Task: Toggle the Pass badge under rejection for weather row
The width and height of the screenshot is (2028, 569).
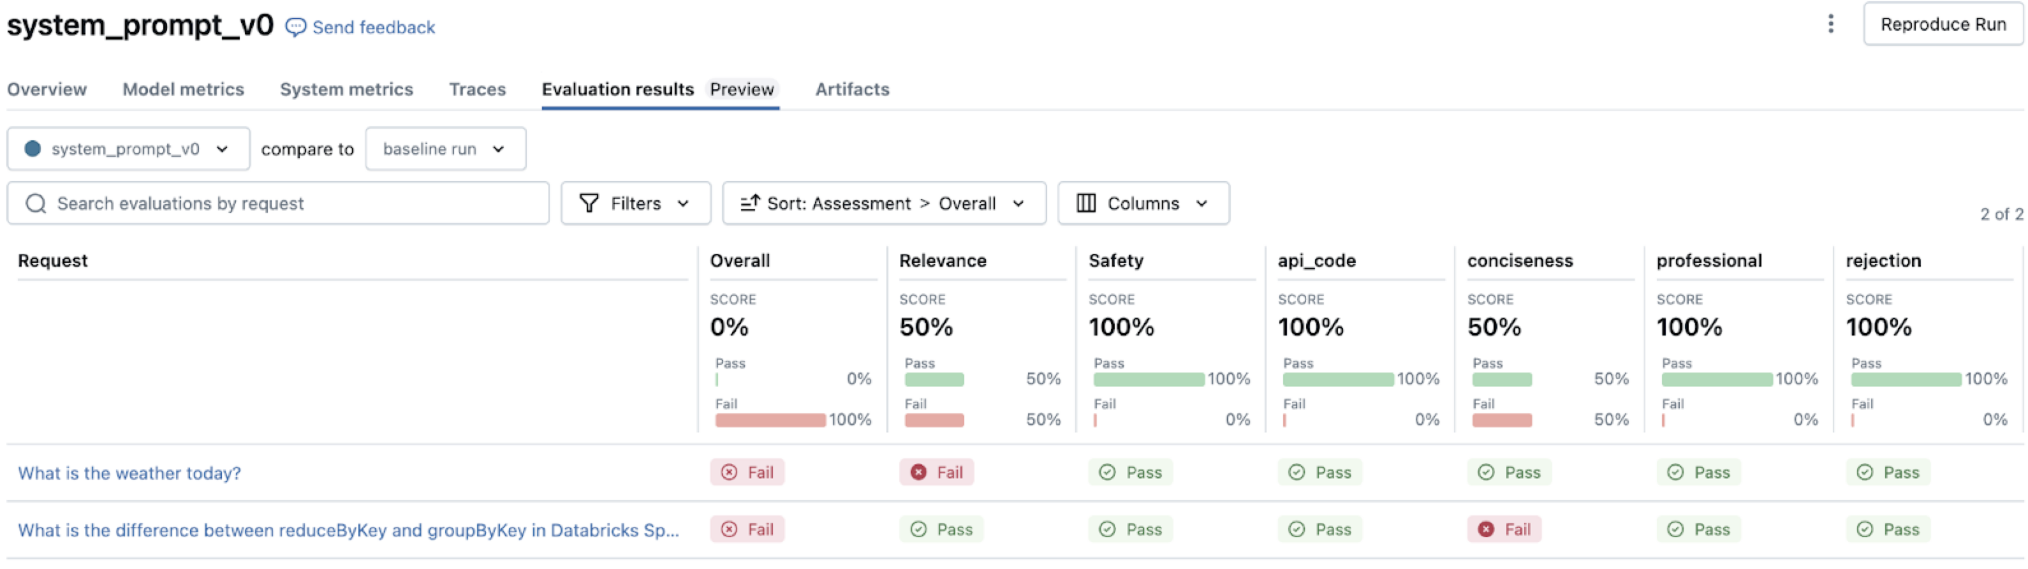Action: click(1888, 472)
